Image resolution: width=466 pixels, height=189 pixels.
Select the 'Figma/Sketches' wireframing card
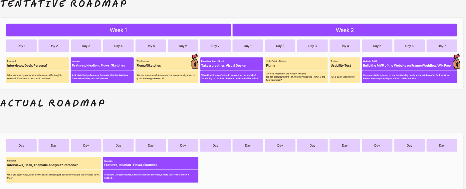click(x=167, y=64)
